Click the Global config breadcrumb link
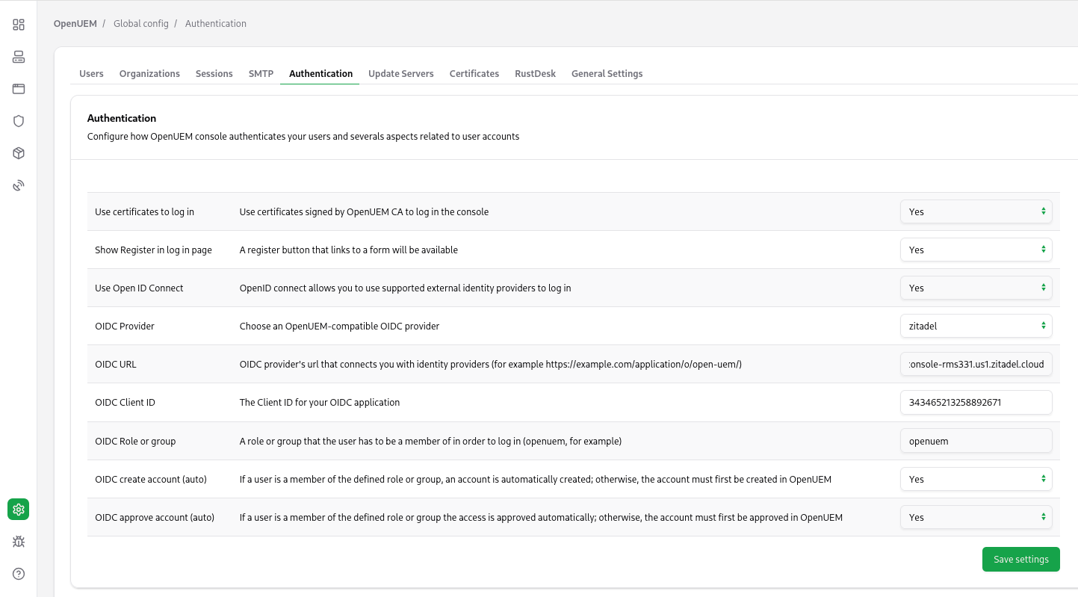The height and width of the screenshot is (597, 1078). (140, 24)
